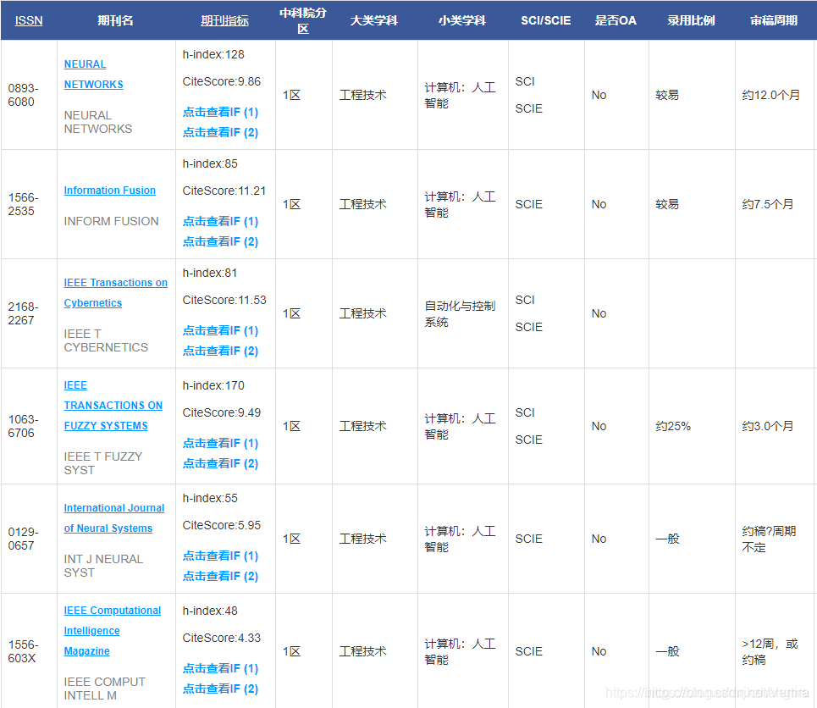Screen dimensions: 817x708
Task: Select abbreviation IEEE COMPUT INTELL M
Action: 104,689
